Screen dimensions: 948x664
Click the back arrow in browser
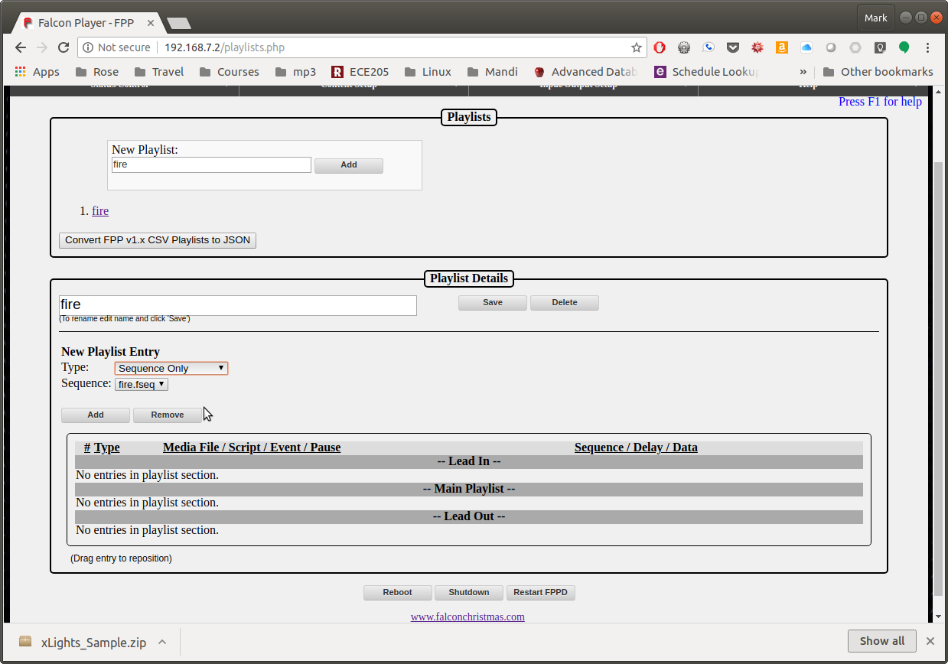(21, 47)
